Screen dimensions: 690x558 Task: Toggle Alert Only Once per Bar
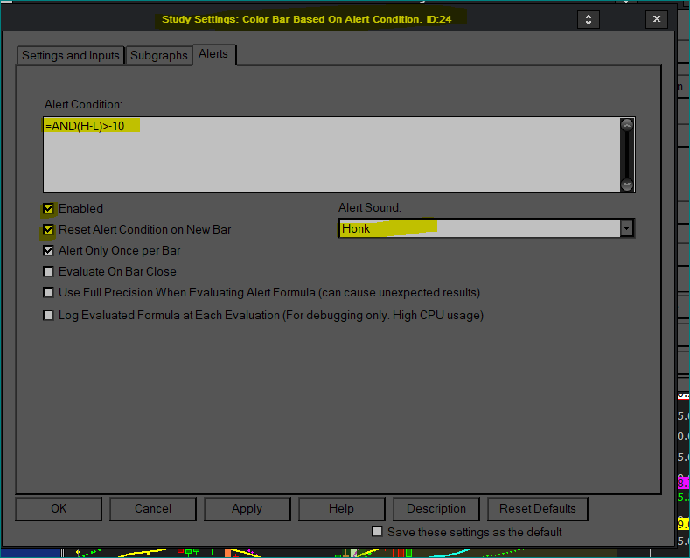(48, 251)
